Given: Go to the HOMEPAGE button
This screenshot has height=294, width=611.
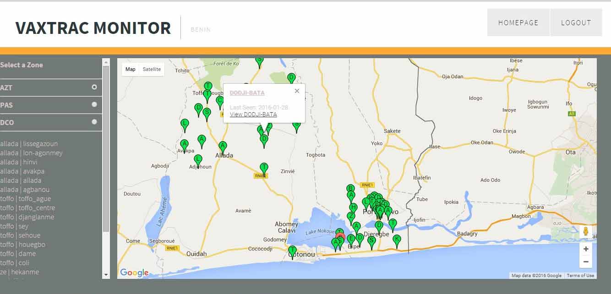Looking at the screenshot, I should click(518, 22).
